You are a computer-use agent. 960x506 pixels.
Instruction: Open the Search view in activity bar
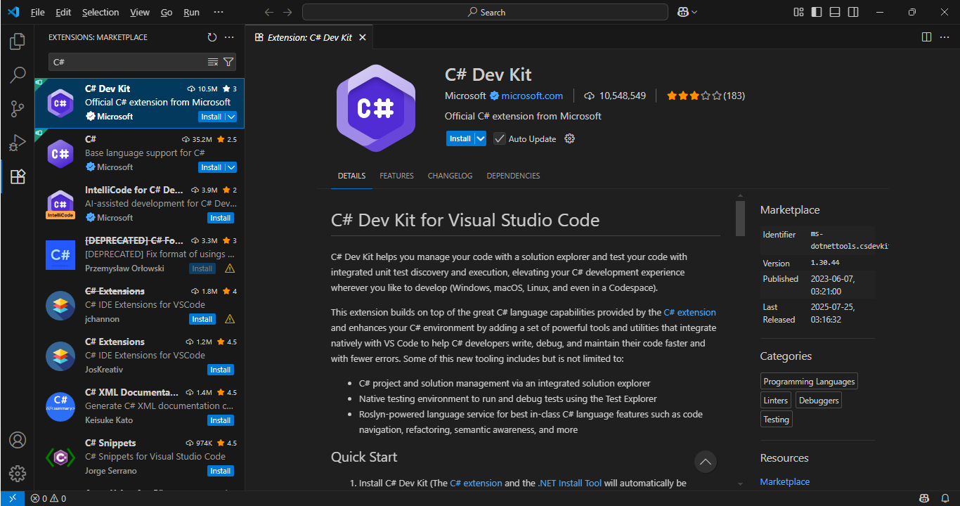click(x=18, y=75)
